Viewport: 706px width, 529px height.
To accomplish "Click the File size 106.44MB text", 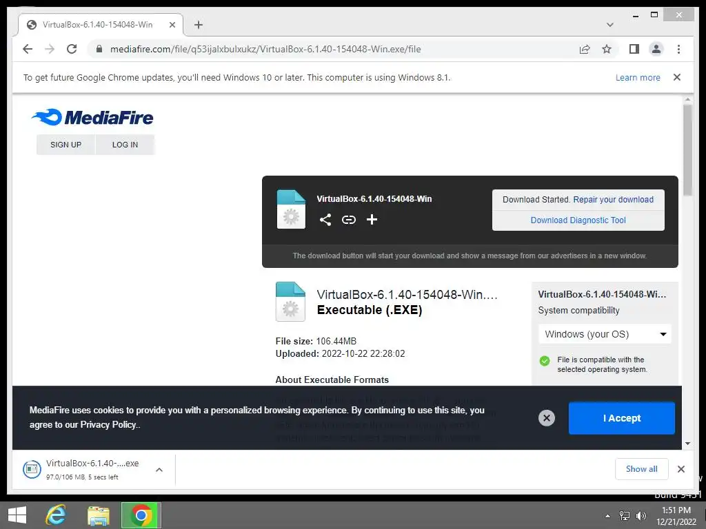I will pyautogui.click(x=316, y=341).
